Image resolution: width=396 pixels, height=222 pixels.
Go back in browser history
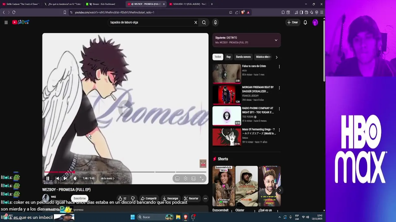(4, 12)
